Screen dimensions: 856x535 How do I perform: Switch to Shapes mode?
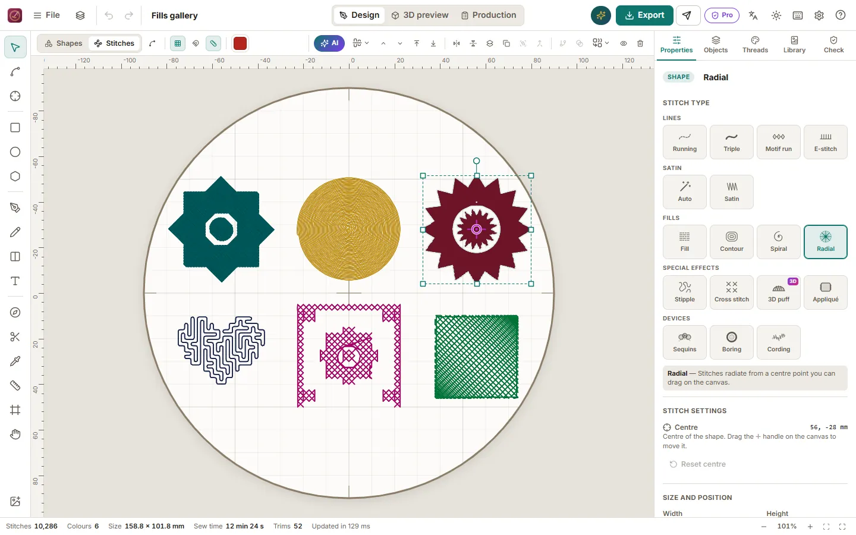click(64, 43)
